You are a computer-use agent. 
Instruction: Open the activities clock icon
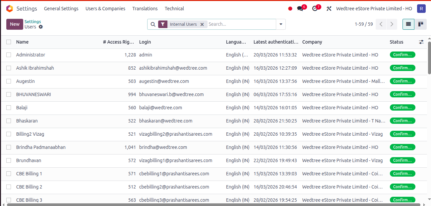[x=315, y=9]
